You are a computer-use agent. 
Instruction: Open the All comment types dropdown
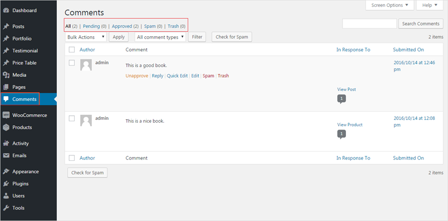tap(160, 37)
